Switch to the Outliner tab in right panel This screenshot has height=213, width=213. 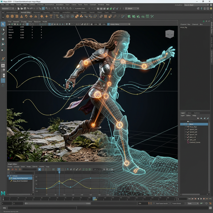[197, 113]
